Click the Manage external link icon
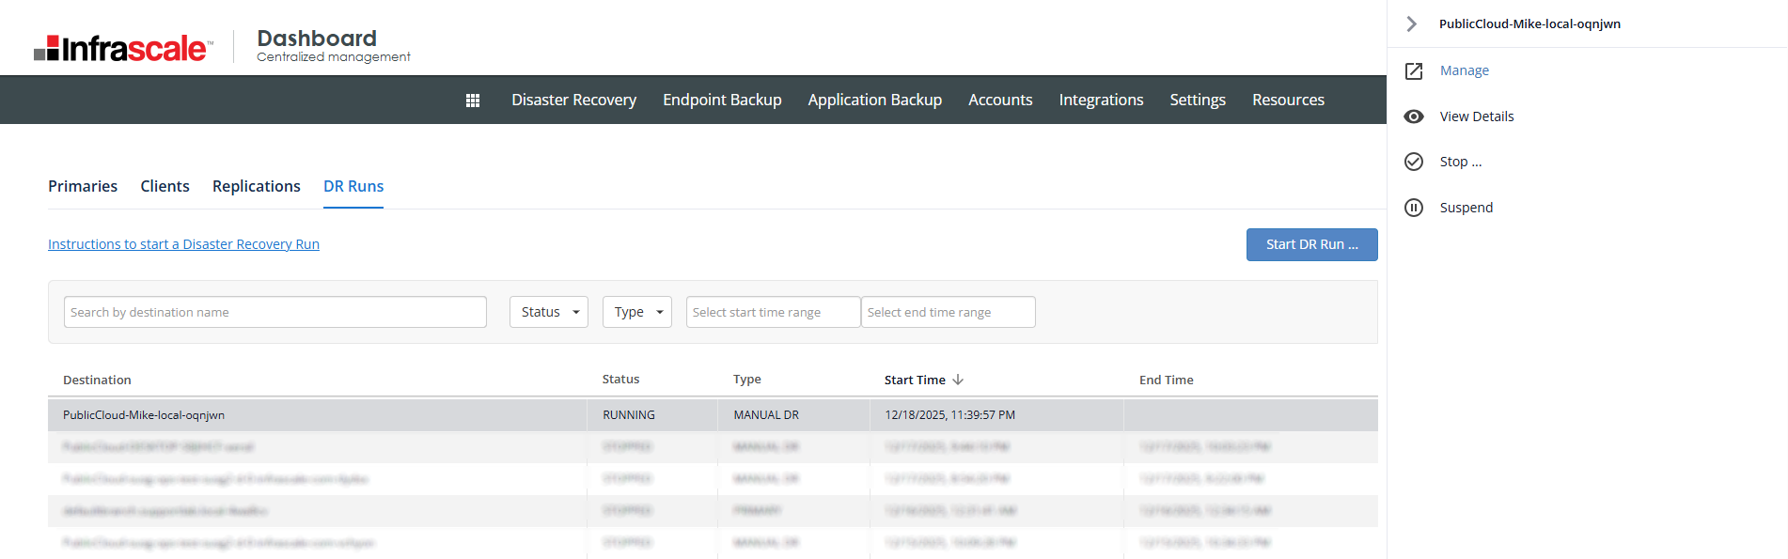The image size is (1788, 559). point(1414,71)
